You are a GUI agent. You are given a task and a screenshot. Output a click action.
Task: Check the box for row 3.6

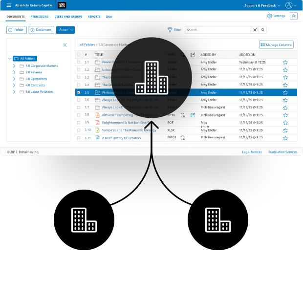point(79,100)
